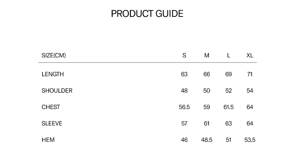Click the PRODUCT GUIDE heading
This screenshot has width=302, height=155.
click(147, 14)
